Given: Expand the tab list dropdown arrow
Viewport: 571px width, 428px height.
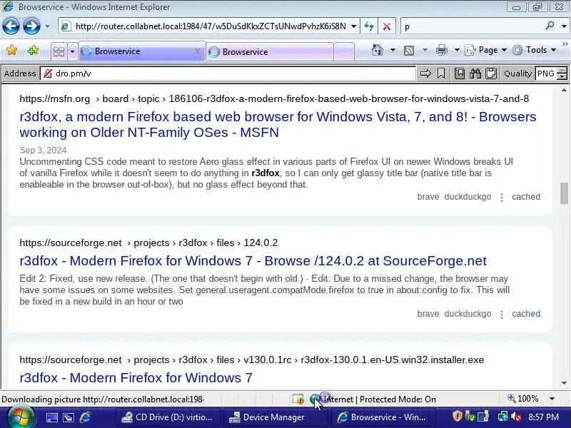Looking at the screenshot, I should 72,51.
